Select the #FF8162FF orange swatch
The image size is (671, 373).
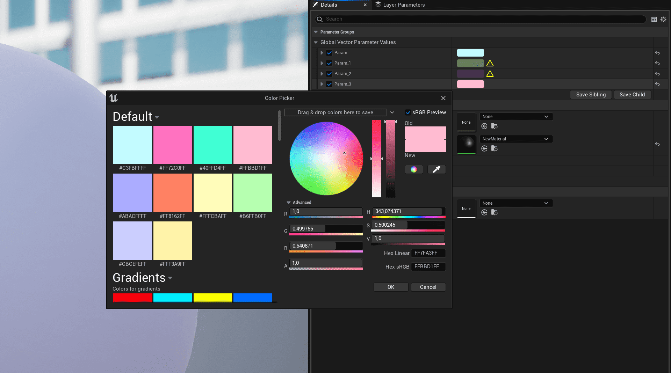(x=173, y=193)
